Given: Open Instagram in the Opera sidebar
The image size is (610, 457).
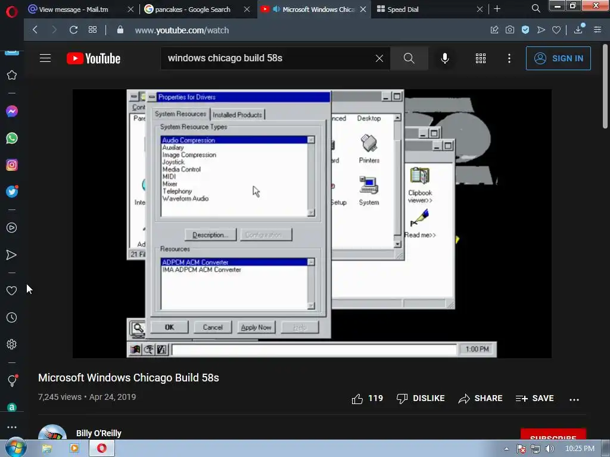Looking at the screenshot, I should click(x=12, y=165).
